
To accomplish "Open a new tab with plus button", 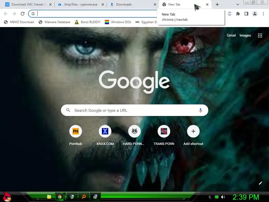I will click(x=217, y=5).
